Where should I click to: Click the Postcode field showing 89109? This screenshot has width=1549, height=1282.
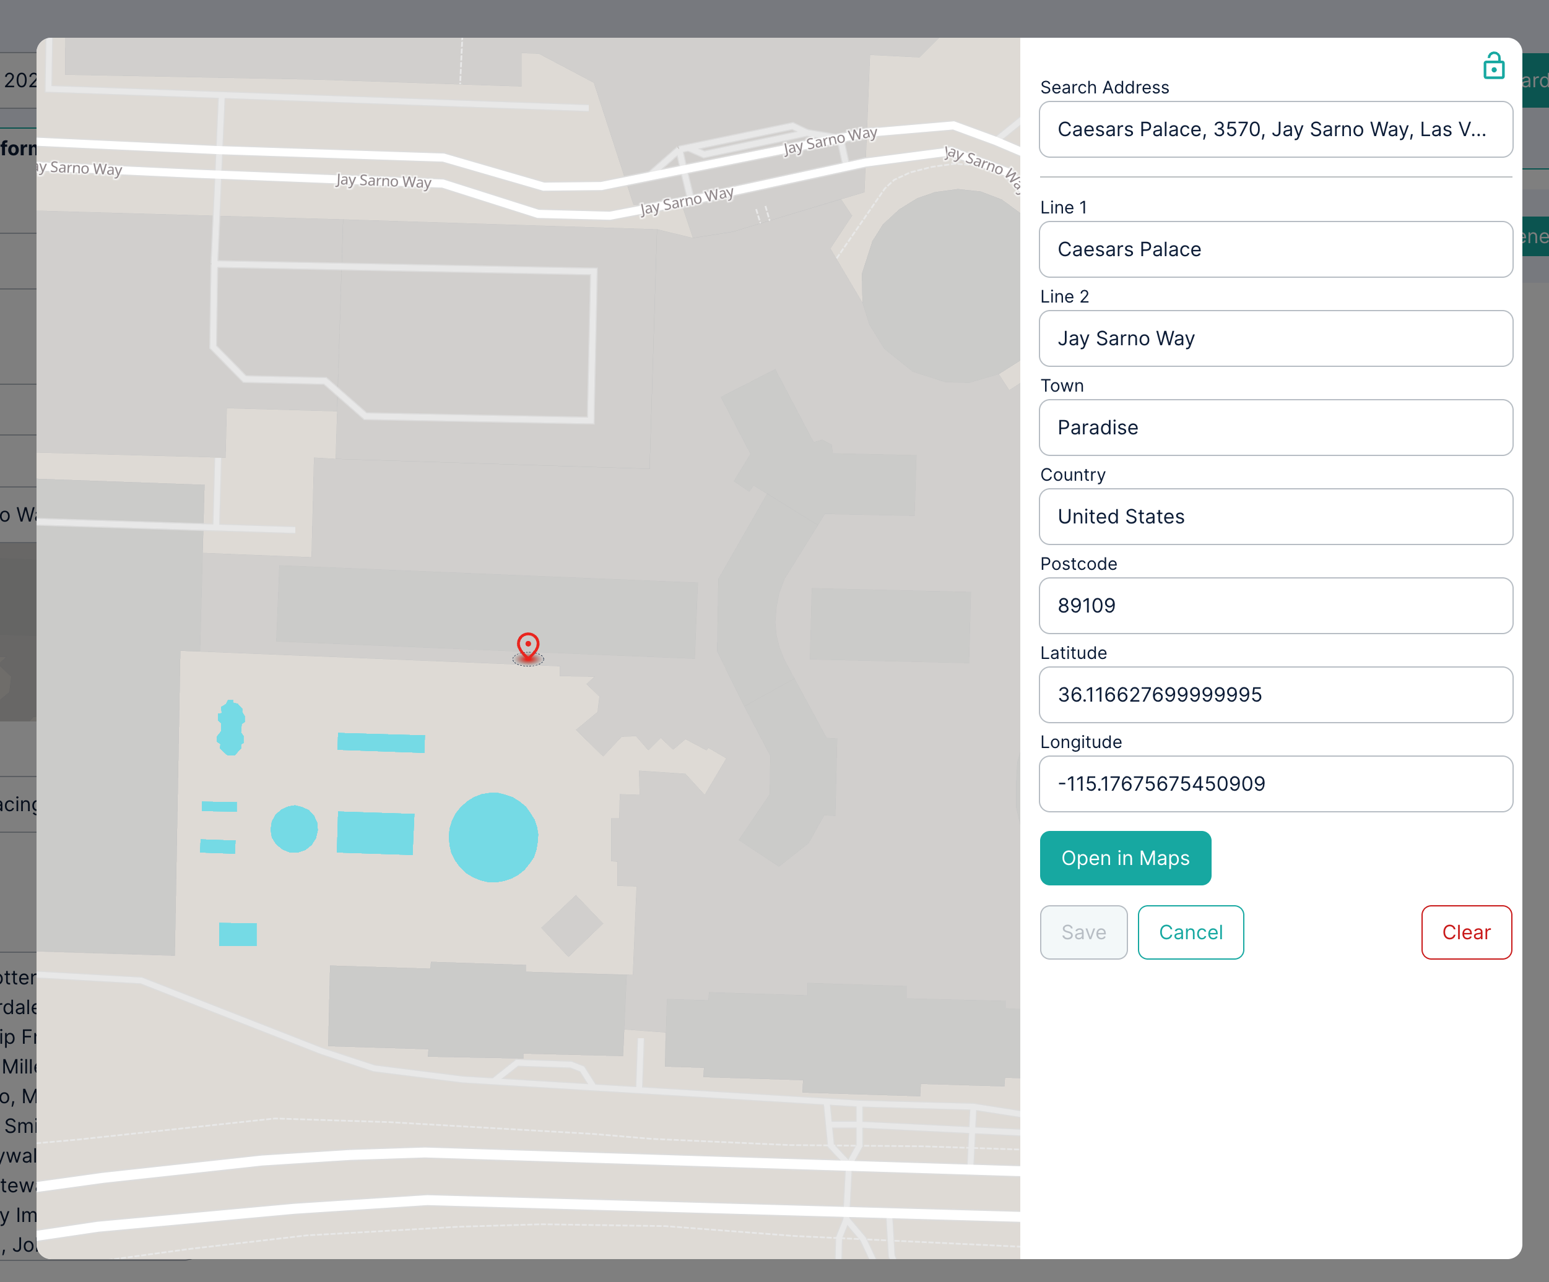(x=1275, y=606)
